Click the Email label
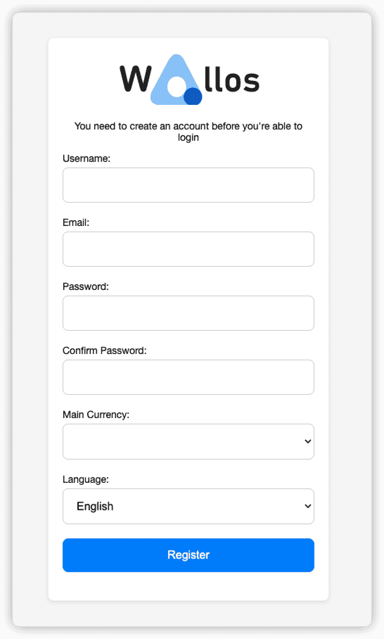This screenshot has width=384, height=639. pyautogui.click(x=76, y=222)
